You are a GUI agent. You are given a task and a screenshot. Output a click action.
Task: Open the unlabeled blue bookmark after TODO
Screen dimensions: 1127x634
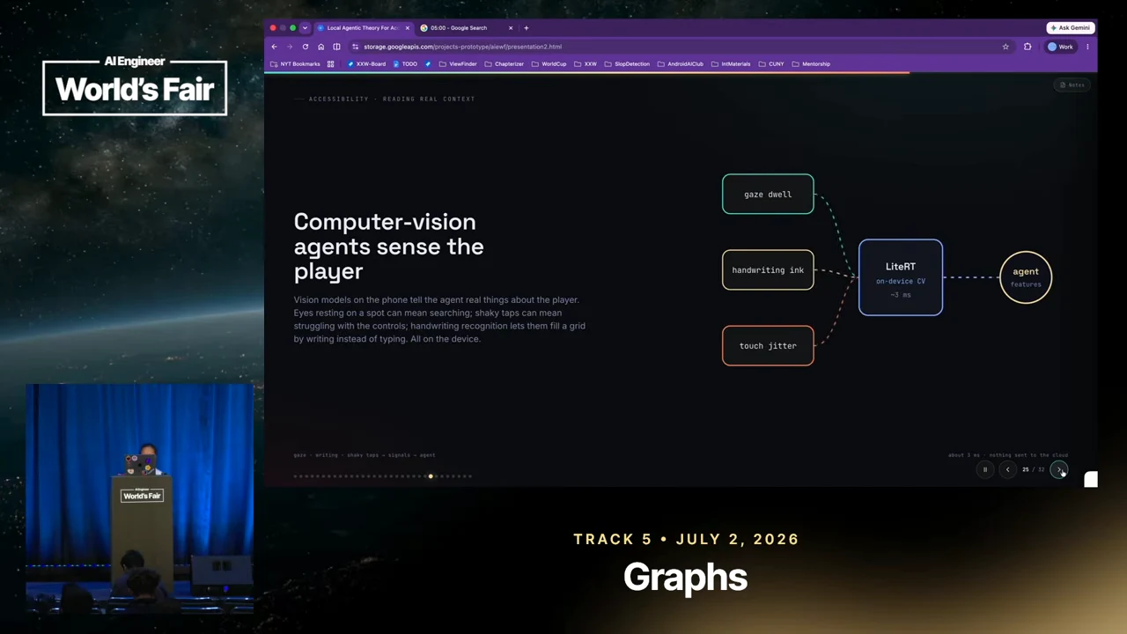[428, 64]
